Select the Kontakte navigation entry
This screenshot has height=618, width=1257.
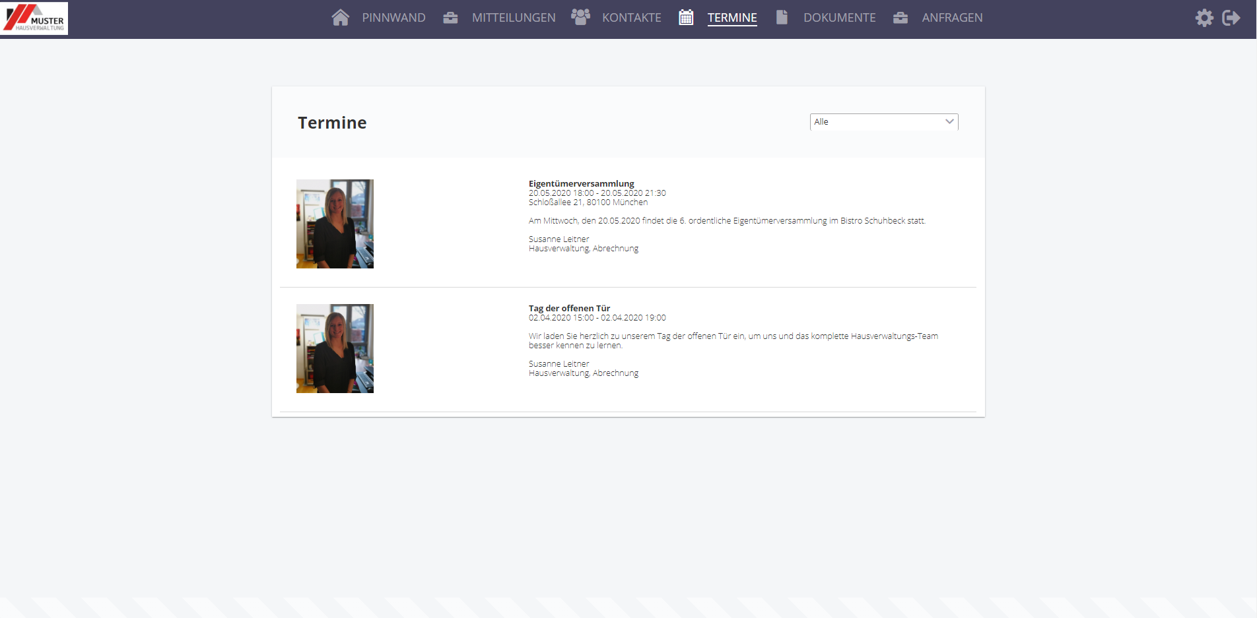(631, 18)
